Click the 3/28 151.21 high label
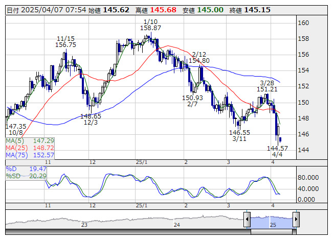The width and height of the screenshot is (334, 240). point(267,86)
